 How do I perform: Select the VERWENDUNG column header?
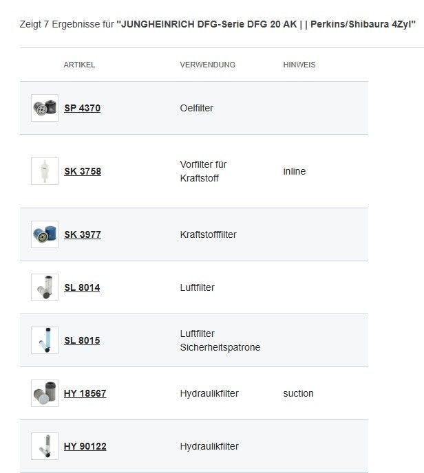(207, 65)
